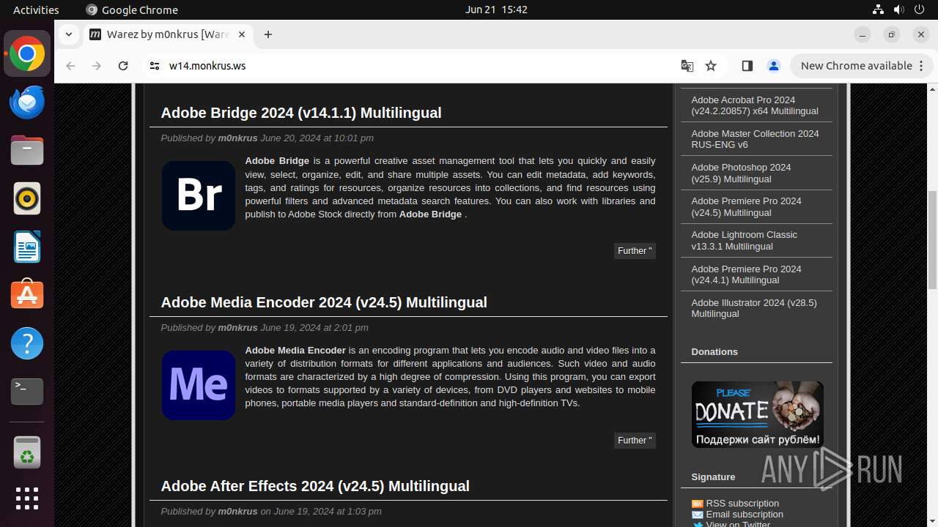Open Ubuntu Software from the dock
This screenshot has height=527, width=938.
pyautogui.click(x=27, y=295)
